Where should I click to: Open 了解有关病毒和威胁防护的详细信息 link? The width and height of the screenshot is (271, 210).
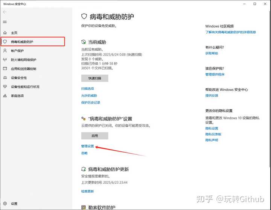[231, 32]
